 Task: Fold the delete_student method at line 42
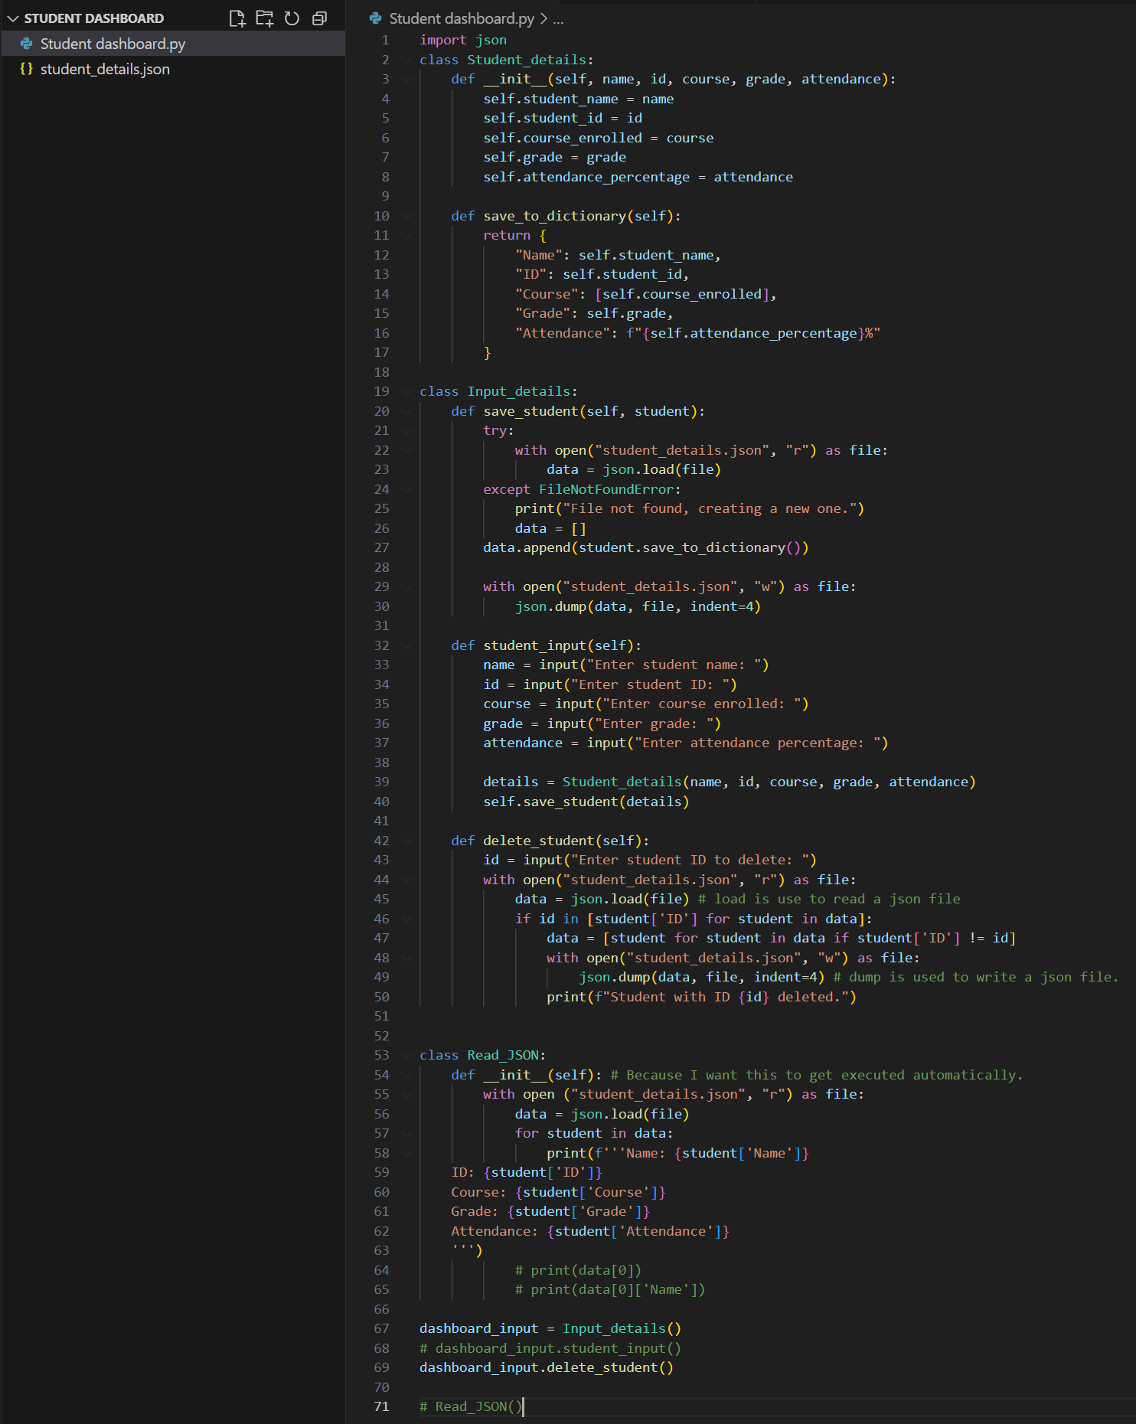(x=406, y=841)
